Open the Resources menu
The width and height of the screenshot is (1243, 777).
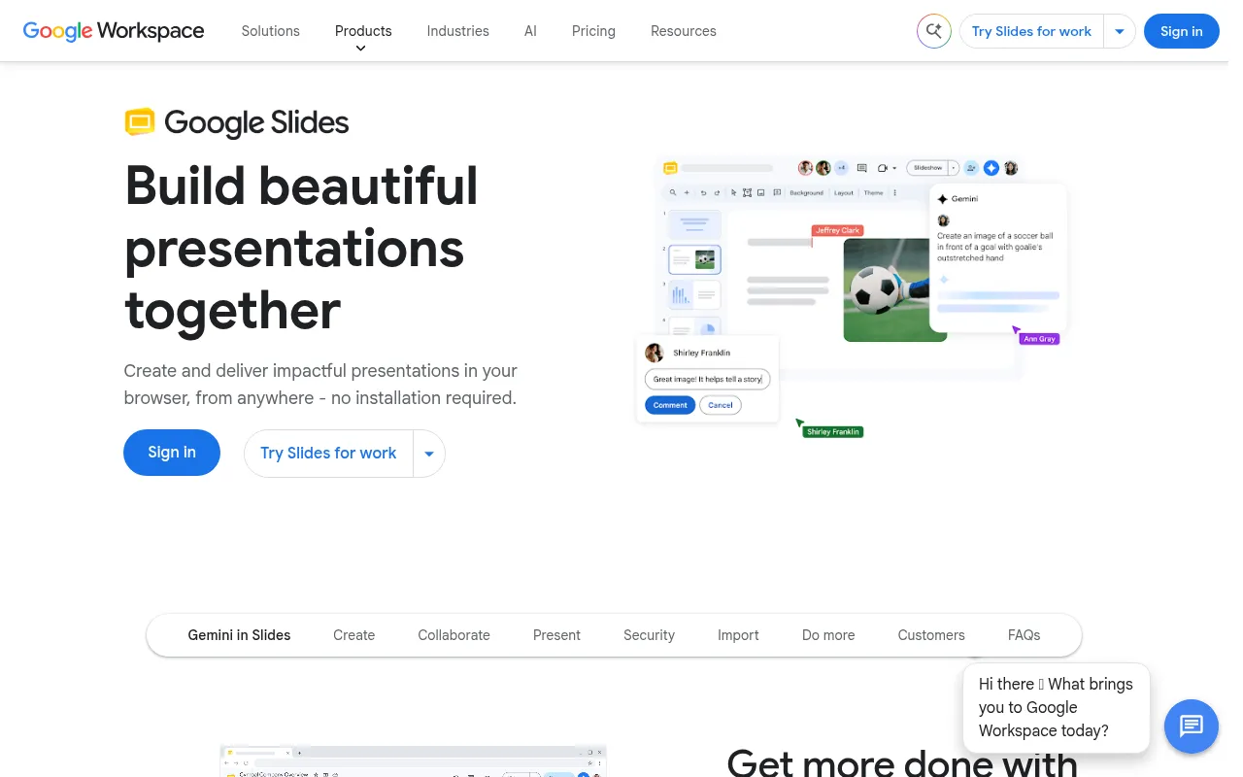click(683, 31)
